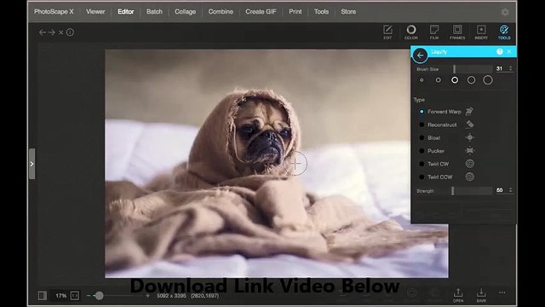Close the Liquify panel
Viewport: 545px width, 307px height.
coord(509,51)
